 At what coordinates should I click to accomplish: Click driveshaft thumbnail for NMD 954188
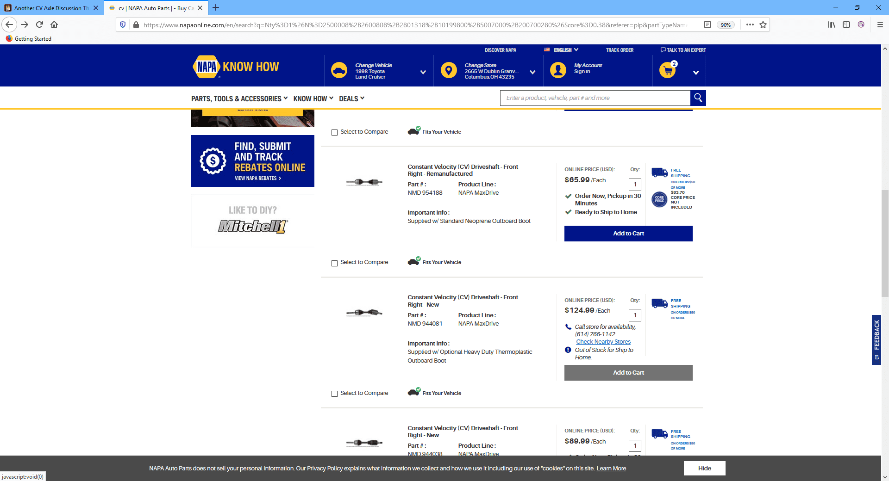[364, 182]
